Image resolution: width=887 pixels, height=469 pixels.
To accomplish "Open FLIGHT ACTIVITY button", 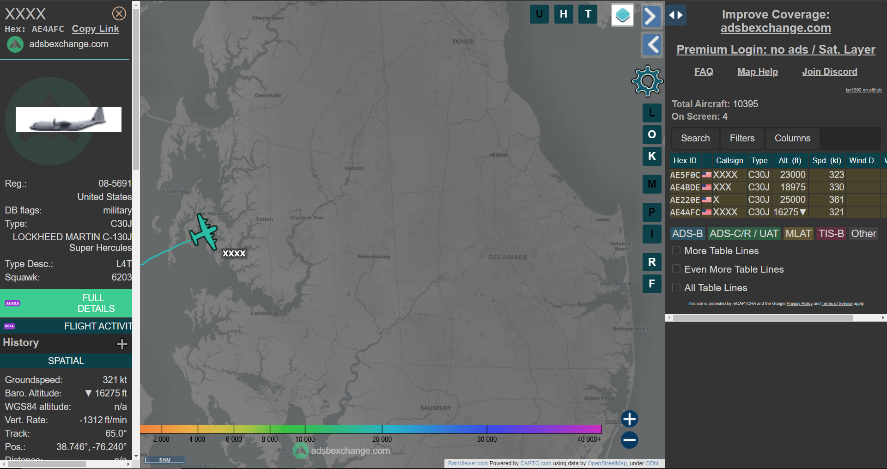I will [x=66, y=326].
